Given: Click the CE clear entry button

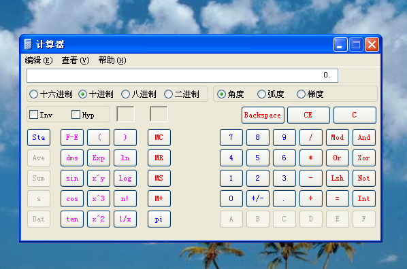Looking at the screenshot, I should pos(308,115).
